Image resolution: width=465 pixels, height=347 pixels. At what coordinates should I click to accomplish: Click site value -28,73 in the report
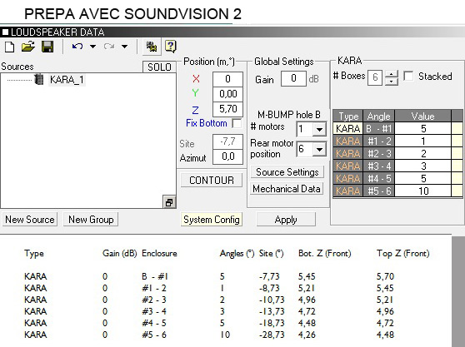pos(272,335)
